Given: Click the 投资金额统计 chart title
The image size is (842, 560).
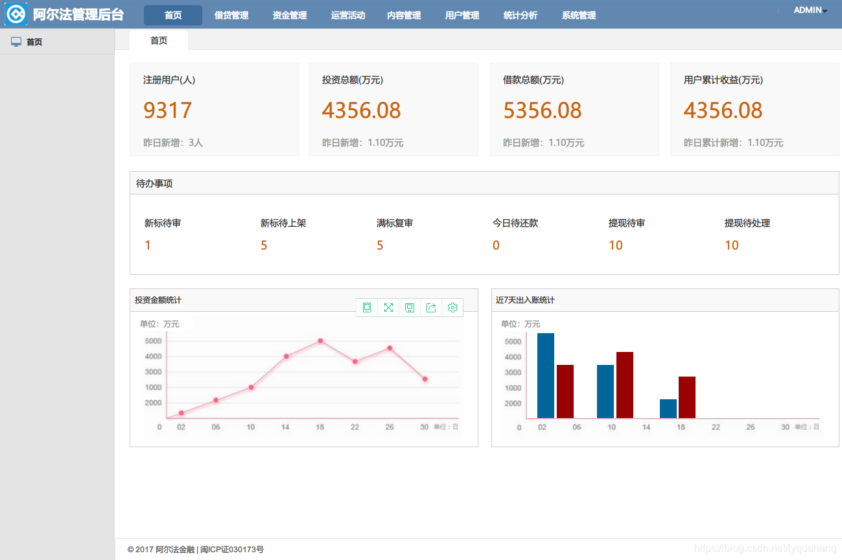Looking at the screenshot, I should [158, 300].
